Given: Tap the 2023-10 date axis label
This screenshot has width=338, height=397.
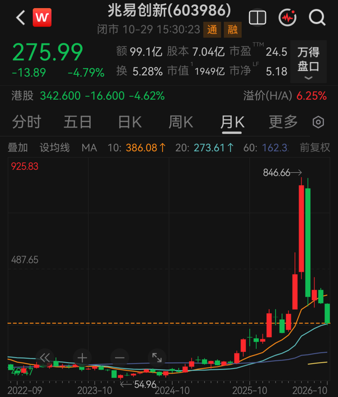Looking at the screenshot, I should [x=95, y=390].
